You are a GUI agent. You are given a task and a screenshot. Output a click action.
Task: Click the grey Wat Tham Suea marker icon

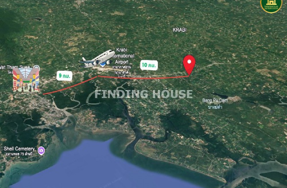(x=37, y=68)
